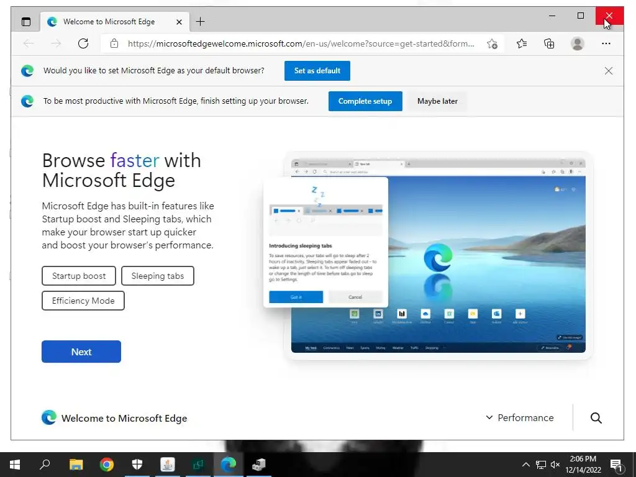
Task: Open File Explorer from taskbar
Action: [x=76, y=465]
